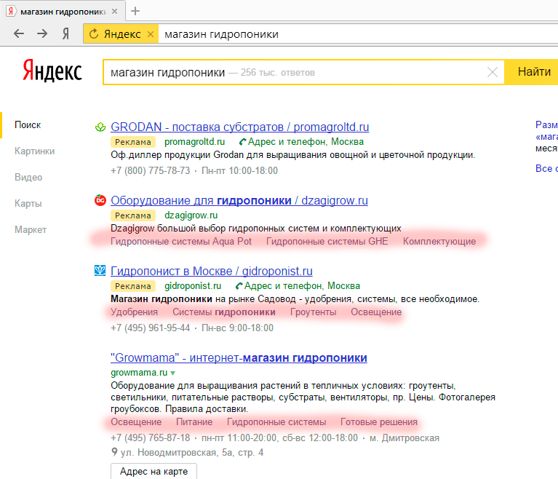Click the Яндекс logo
The image size is (558, 479).
[x=52, y=71]
